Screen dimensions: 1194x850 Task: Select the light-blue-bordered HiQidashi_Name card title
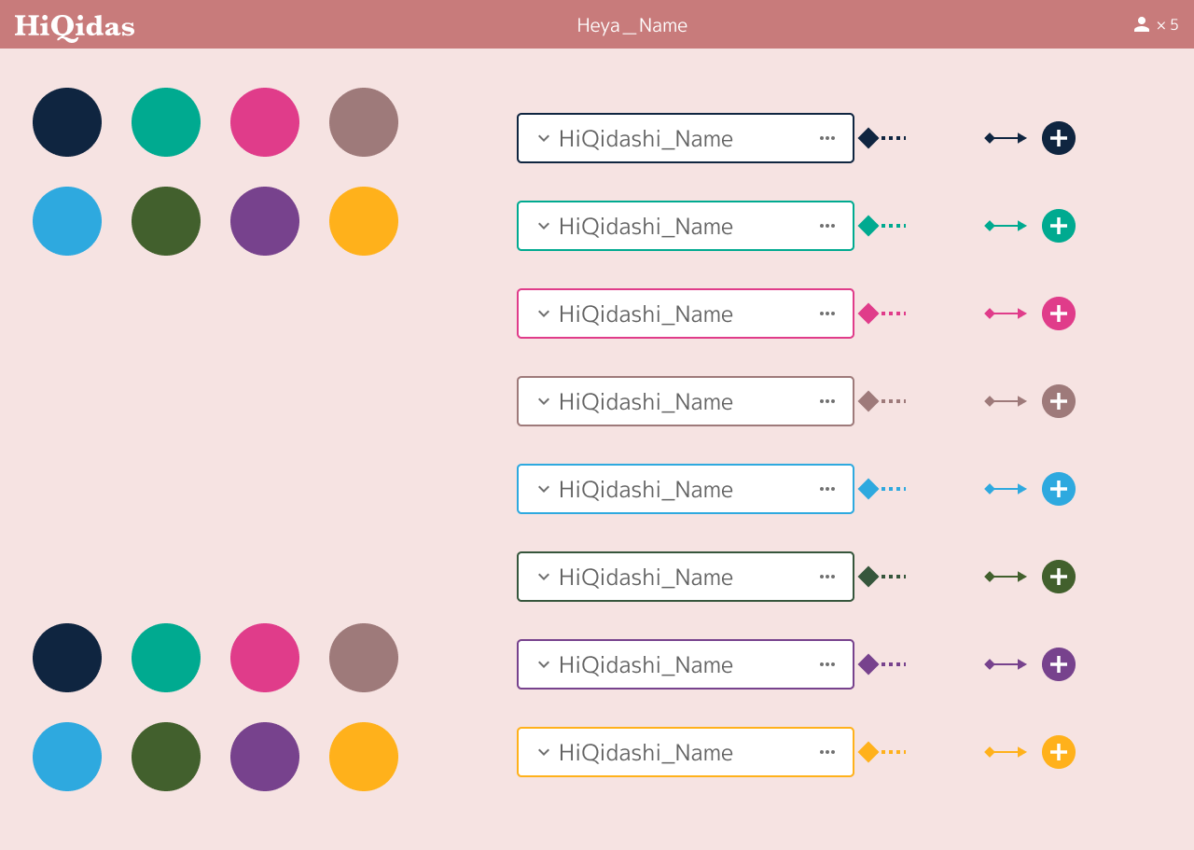click(646, 489)
